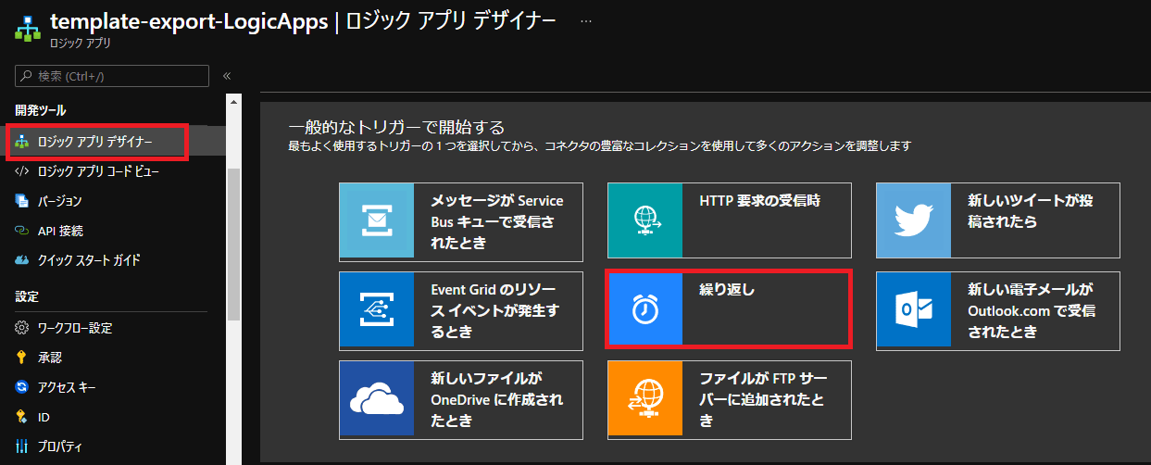Click the alarm clock recurrence icon

click(x=645, y=309)
